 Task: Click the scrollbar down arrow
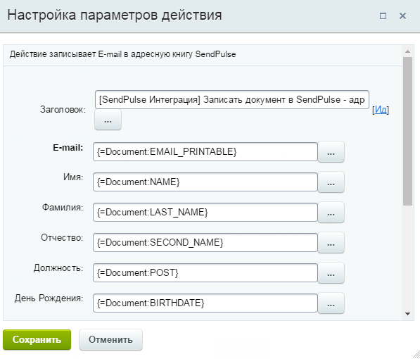pyautogui.click(x=407, y=314)
